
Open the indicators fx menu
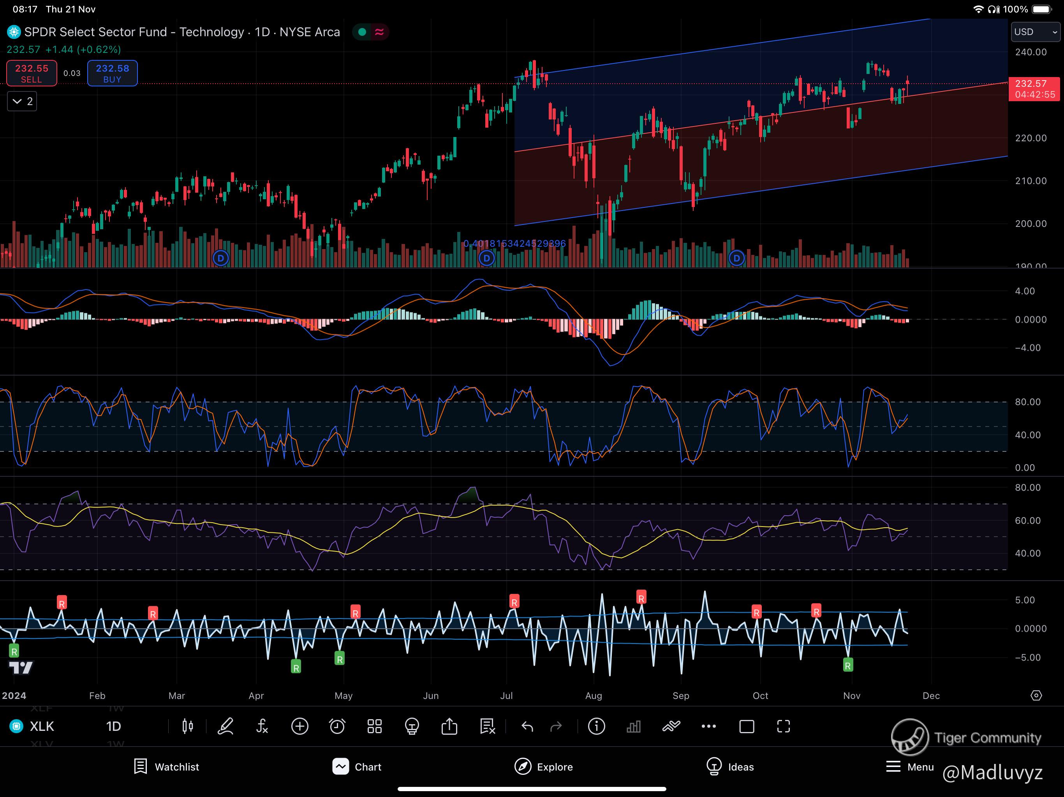point(262,726)
